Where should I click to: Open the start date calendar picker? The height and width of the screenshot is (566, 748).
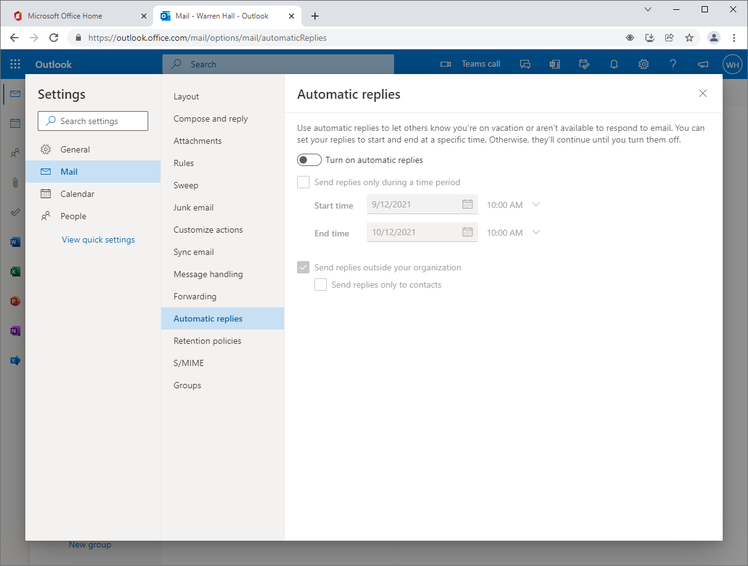(x=468, y=204)
